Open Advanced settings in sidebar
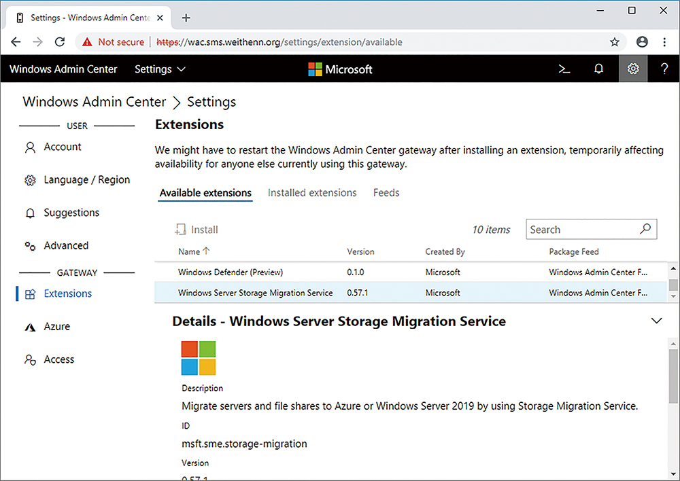Viewport: 680px width, 481px height. (66, 246)
